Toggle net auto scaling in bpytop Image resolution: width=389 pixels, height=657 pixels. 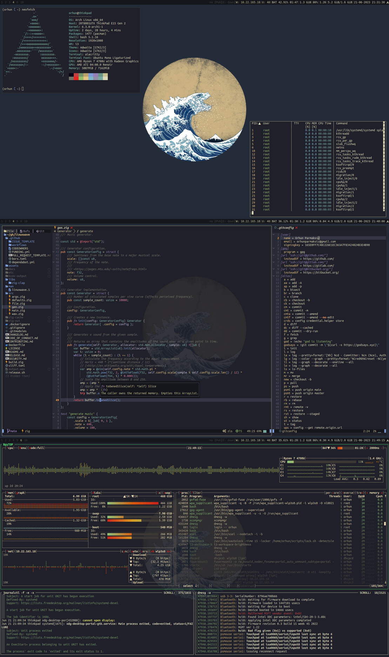[x=135, y=551]
